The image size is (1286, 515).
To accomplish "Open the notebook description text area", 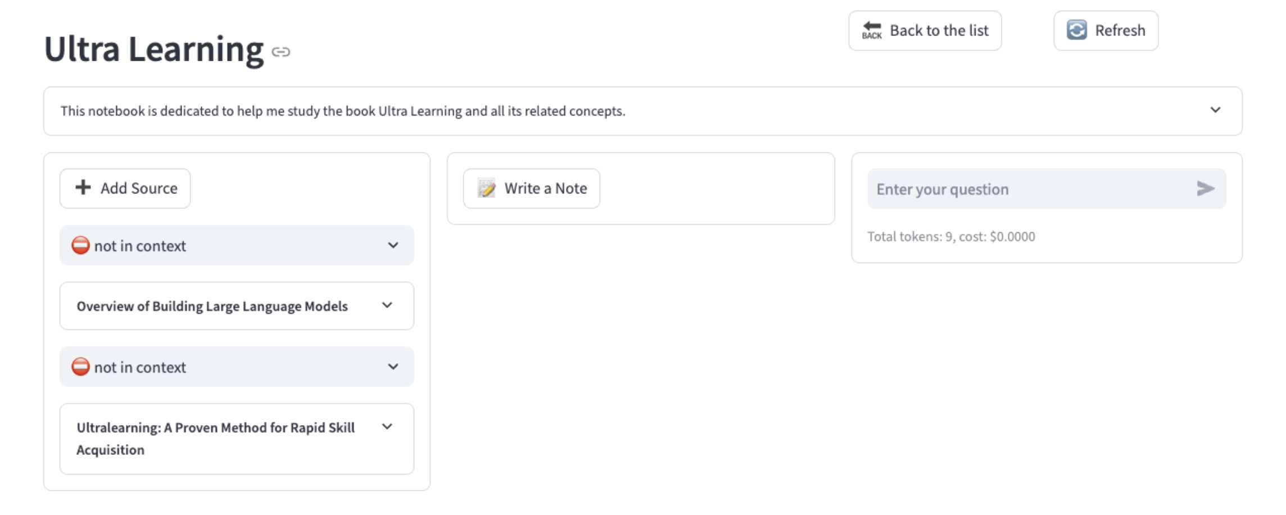I will [342, 111].
